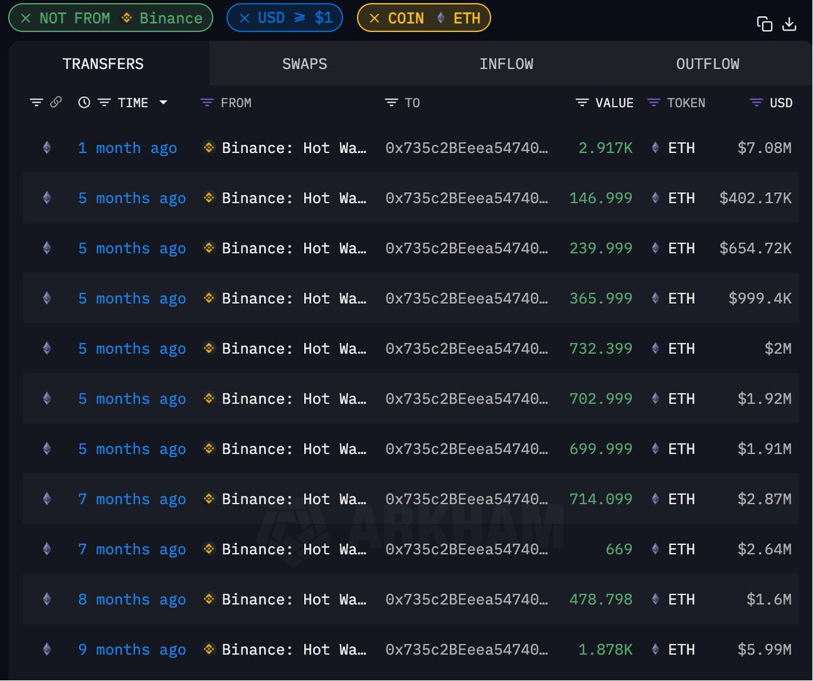Click Binance Hot Wallet sender in $7.08M row
The height and width of the screenshot is (681, 813).
point(295,148)
